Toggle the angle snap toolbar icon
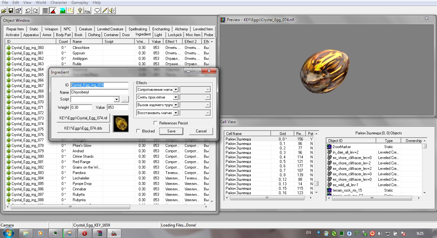This screenshot has height=238, width=437. click(x=53, y=11)
